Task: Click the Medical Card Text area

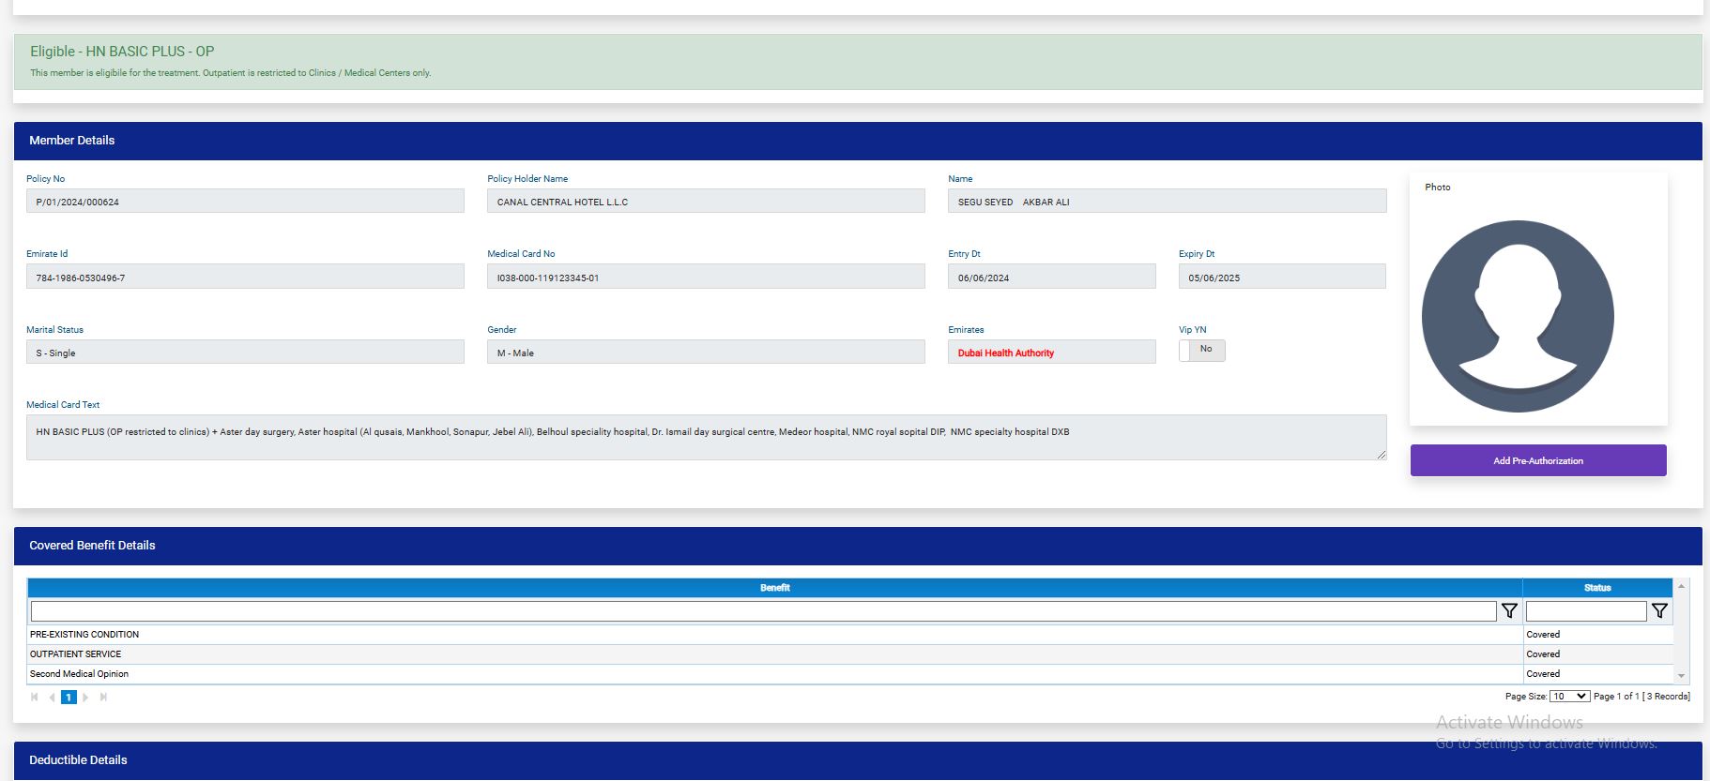Action: coord(706,437)
